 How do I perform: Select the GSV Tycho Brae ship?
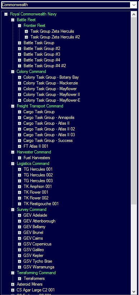pyautogui.click(x=38, y=261)
